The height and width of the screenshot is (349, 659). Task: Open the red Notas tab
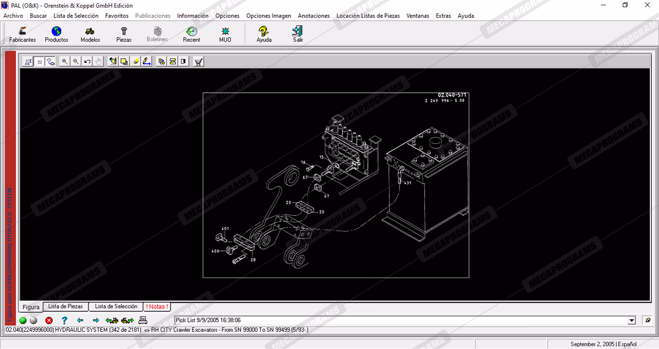tap(157, 307)
